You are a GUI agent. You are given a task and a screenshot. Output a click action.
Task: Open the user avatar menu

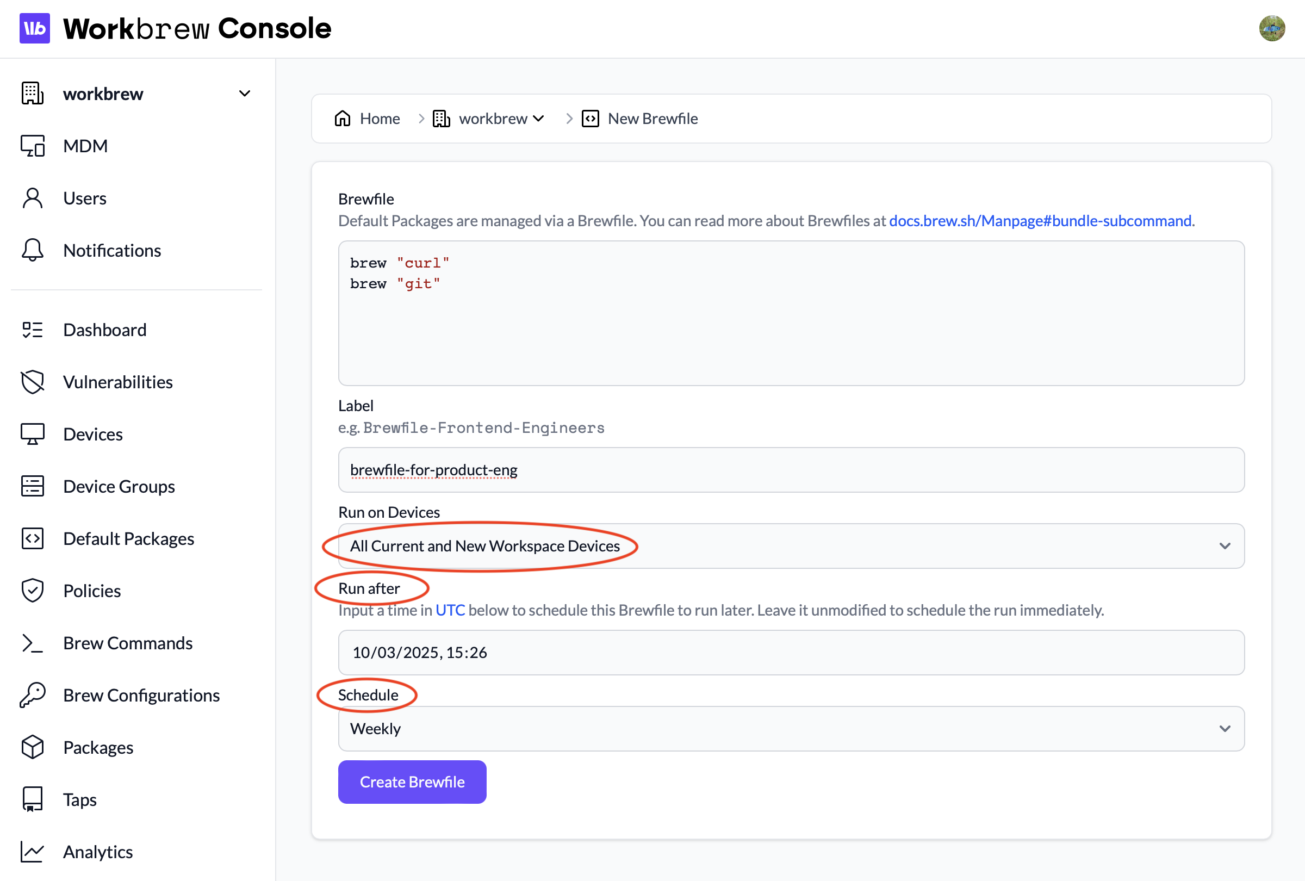click(x=1271, y=28)
